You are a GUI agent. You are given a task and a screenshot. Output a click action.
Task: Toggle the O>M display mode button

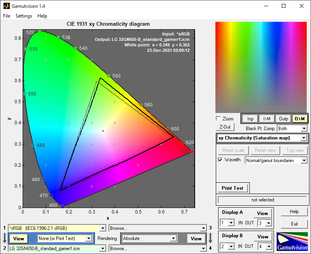[300, 118]
